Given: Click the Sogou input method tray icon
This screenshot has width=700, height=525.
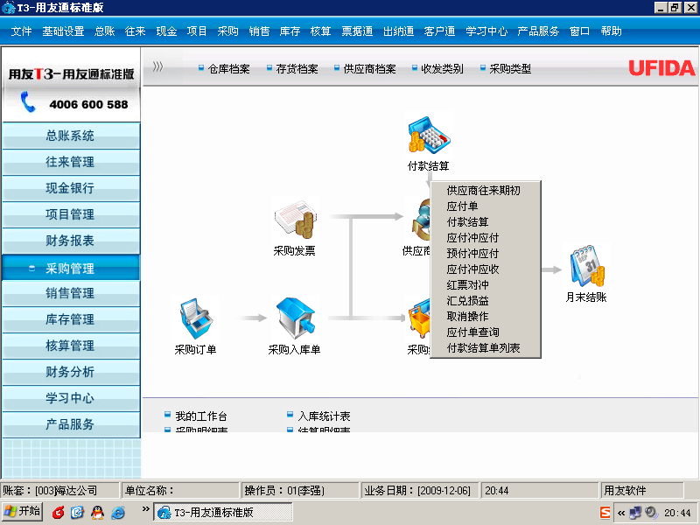Looking at the screenshot, I should pos(605,513).
